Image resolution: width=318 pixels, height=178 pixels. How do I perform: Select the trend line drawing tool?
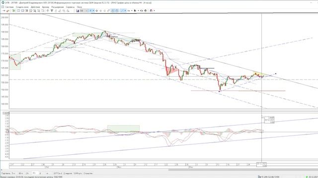coord(122,10)
